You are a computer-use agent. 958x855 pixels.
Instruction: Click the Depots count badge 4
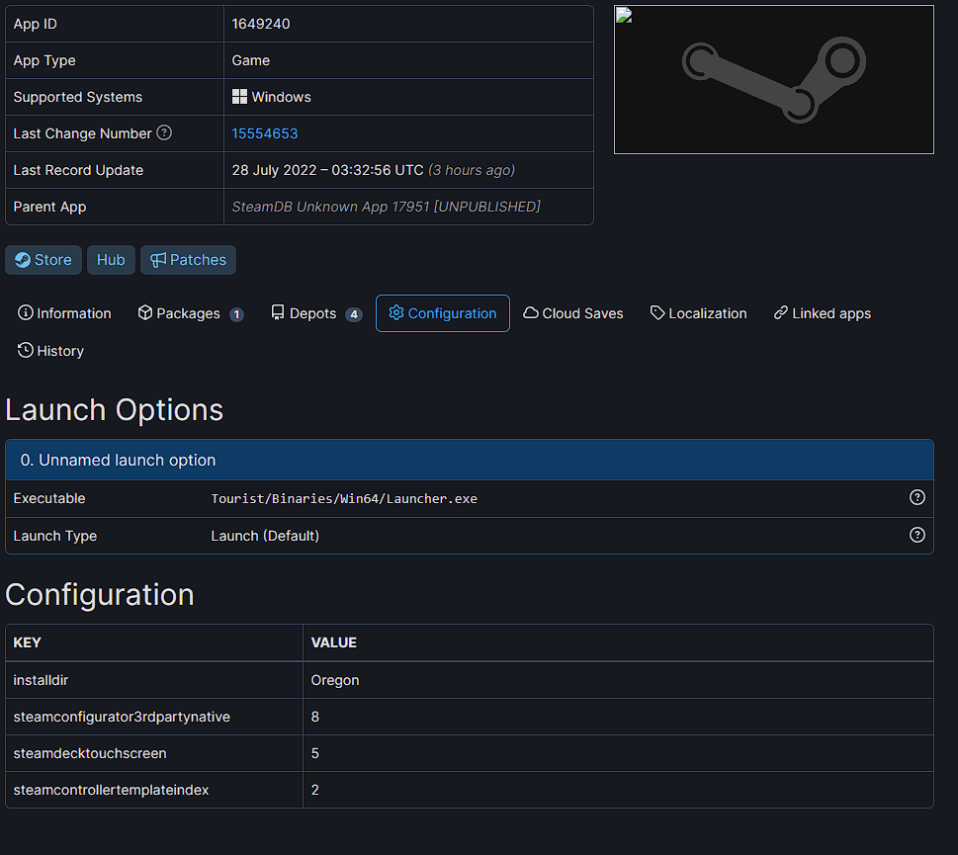point(354,314)
